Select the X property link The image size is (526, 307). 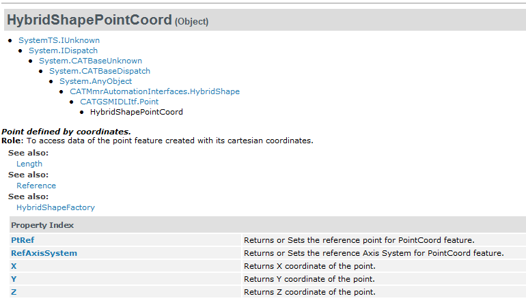click(x=14, y=266)
